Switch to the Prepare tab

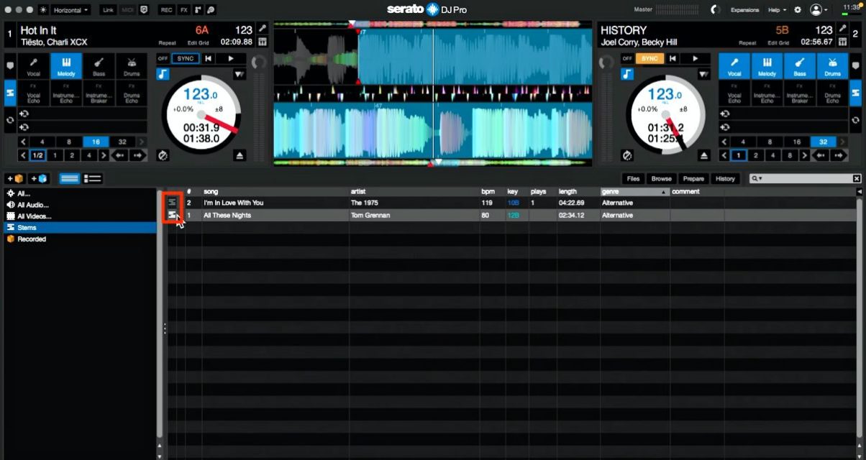(693, 178)
